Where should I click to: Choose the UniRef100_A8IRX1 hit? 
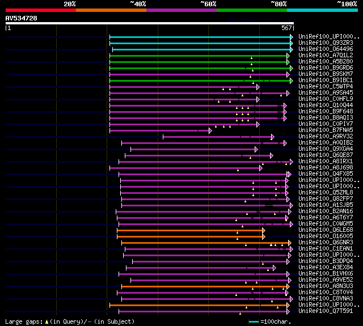[326, 162]
